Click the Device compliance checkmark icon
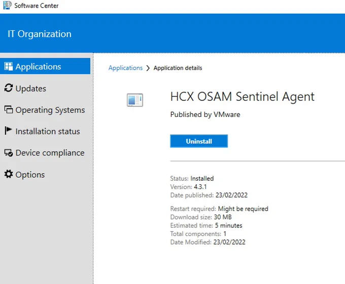Screen dimensions: 345x284 [9, 152]
